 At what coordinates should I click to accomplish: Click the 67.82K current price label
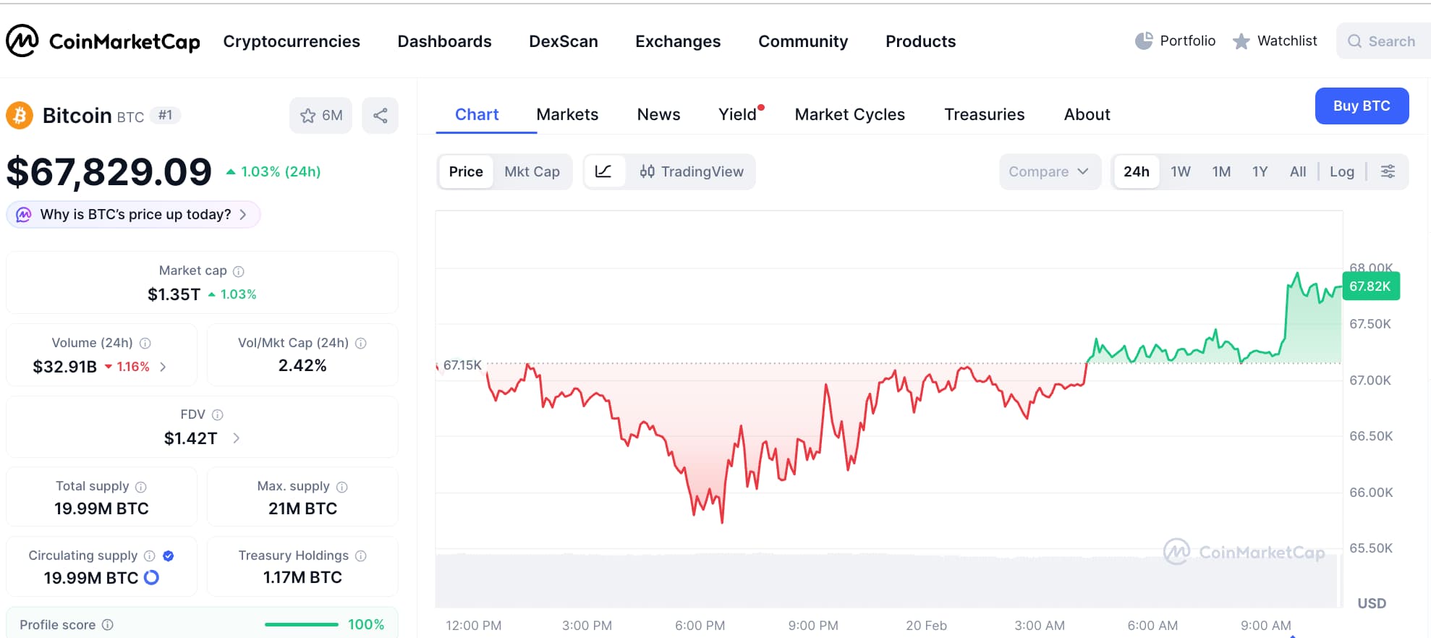[1371, 286]
